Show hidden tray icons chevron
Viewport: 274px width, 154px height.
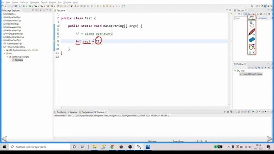pyautogui.click(x=228, y=147)
